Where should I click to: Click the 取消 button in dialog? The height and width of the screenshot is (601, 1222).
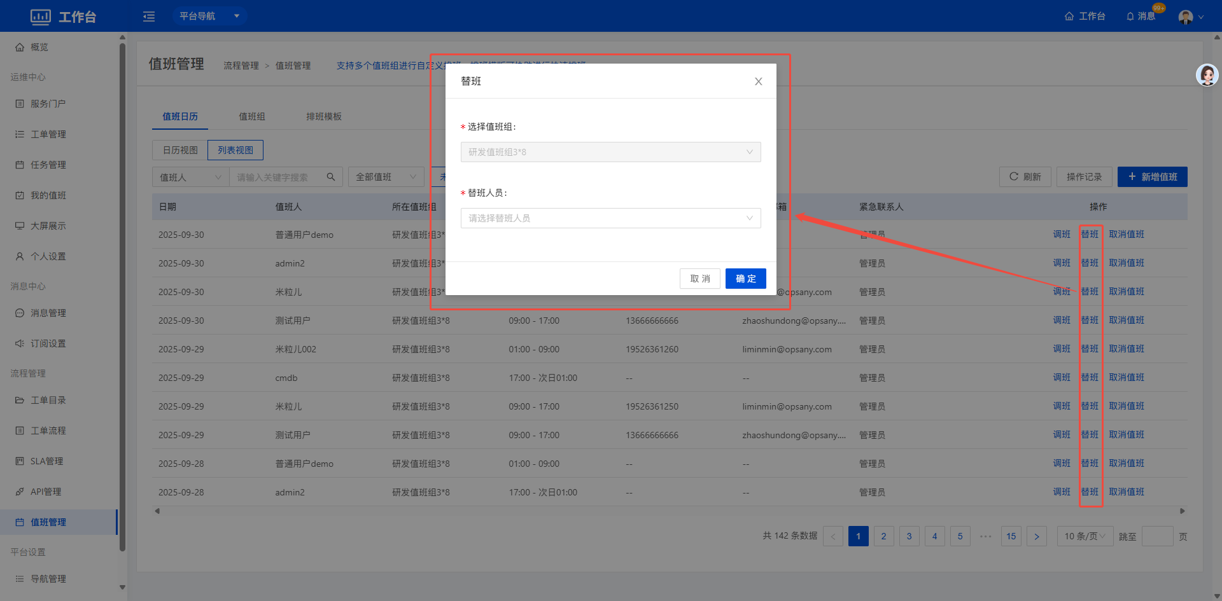[699, 279]
